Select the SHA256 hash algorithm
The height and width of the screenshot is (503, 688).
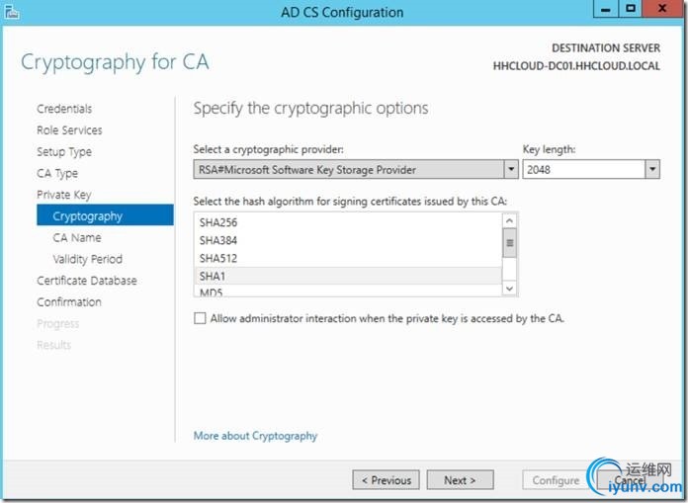click(218, 222)
